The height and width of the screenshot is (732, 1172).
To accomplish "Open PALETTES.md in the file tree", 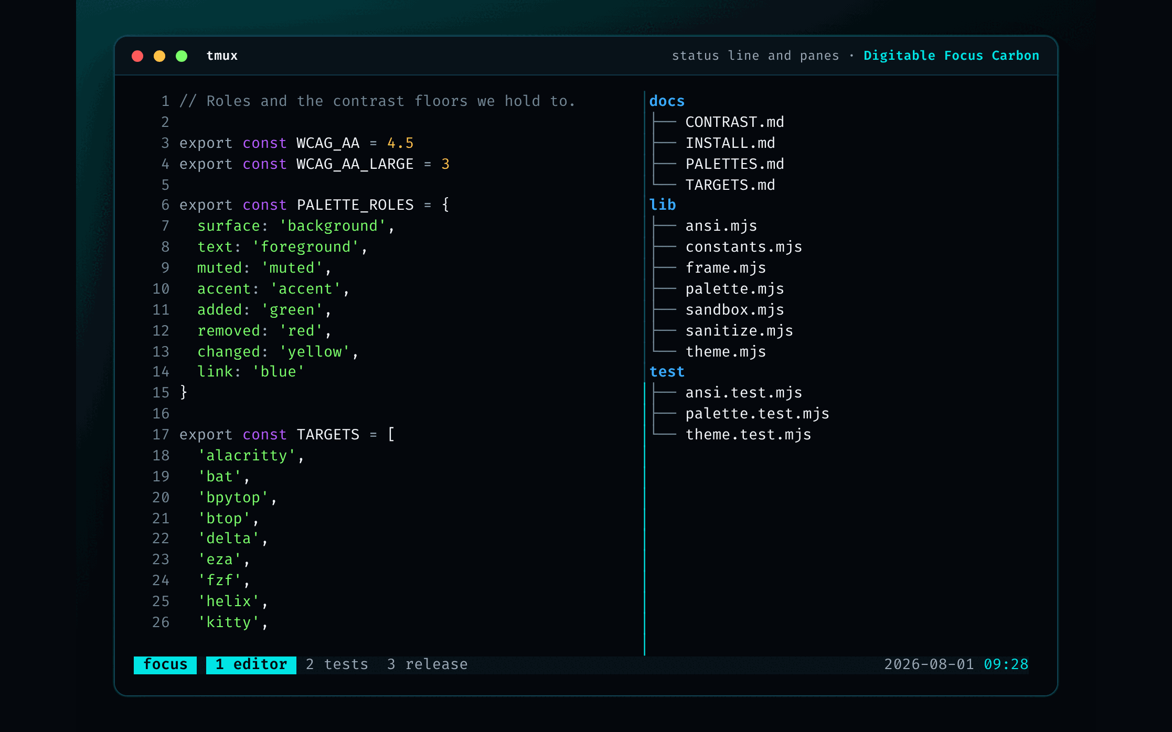I will coord(734,164).
